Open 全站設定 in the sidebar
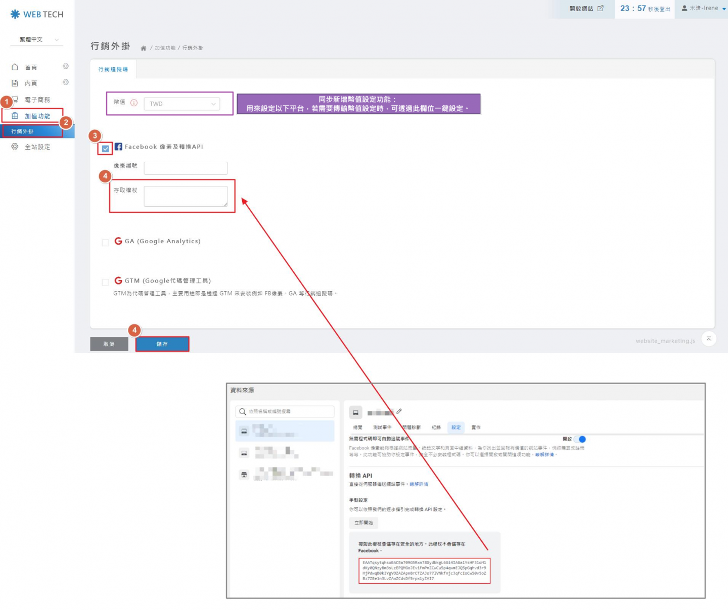 (x=37, y=147)
